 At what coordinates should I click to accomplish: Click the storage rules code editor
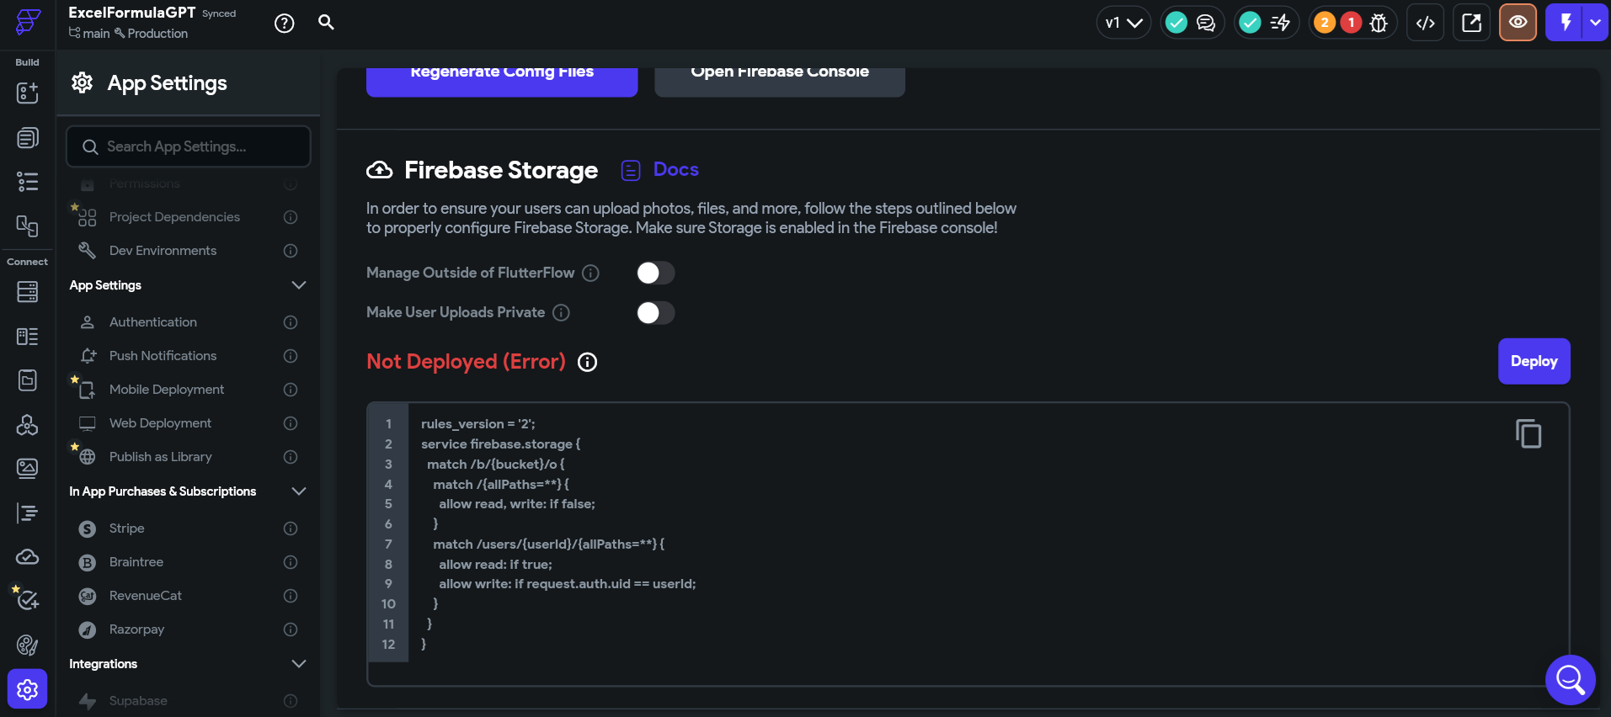tap(968, 544)
